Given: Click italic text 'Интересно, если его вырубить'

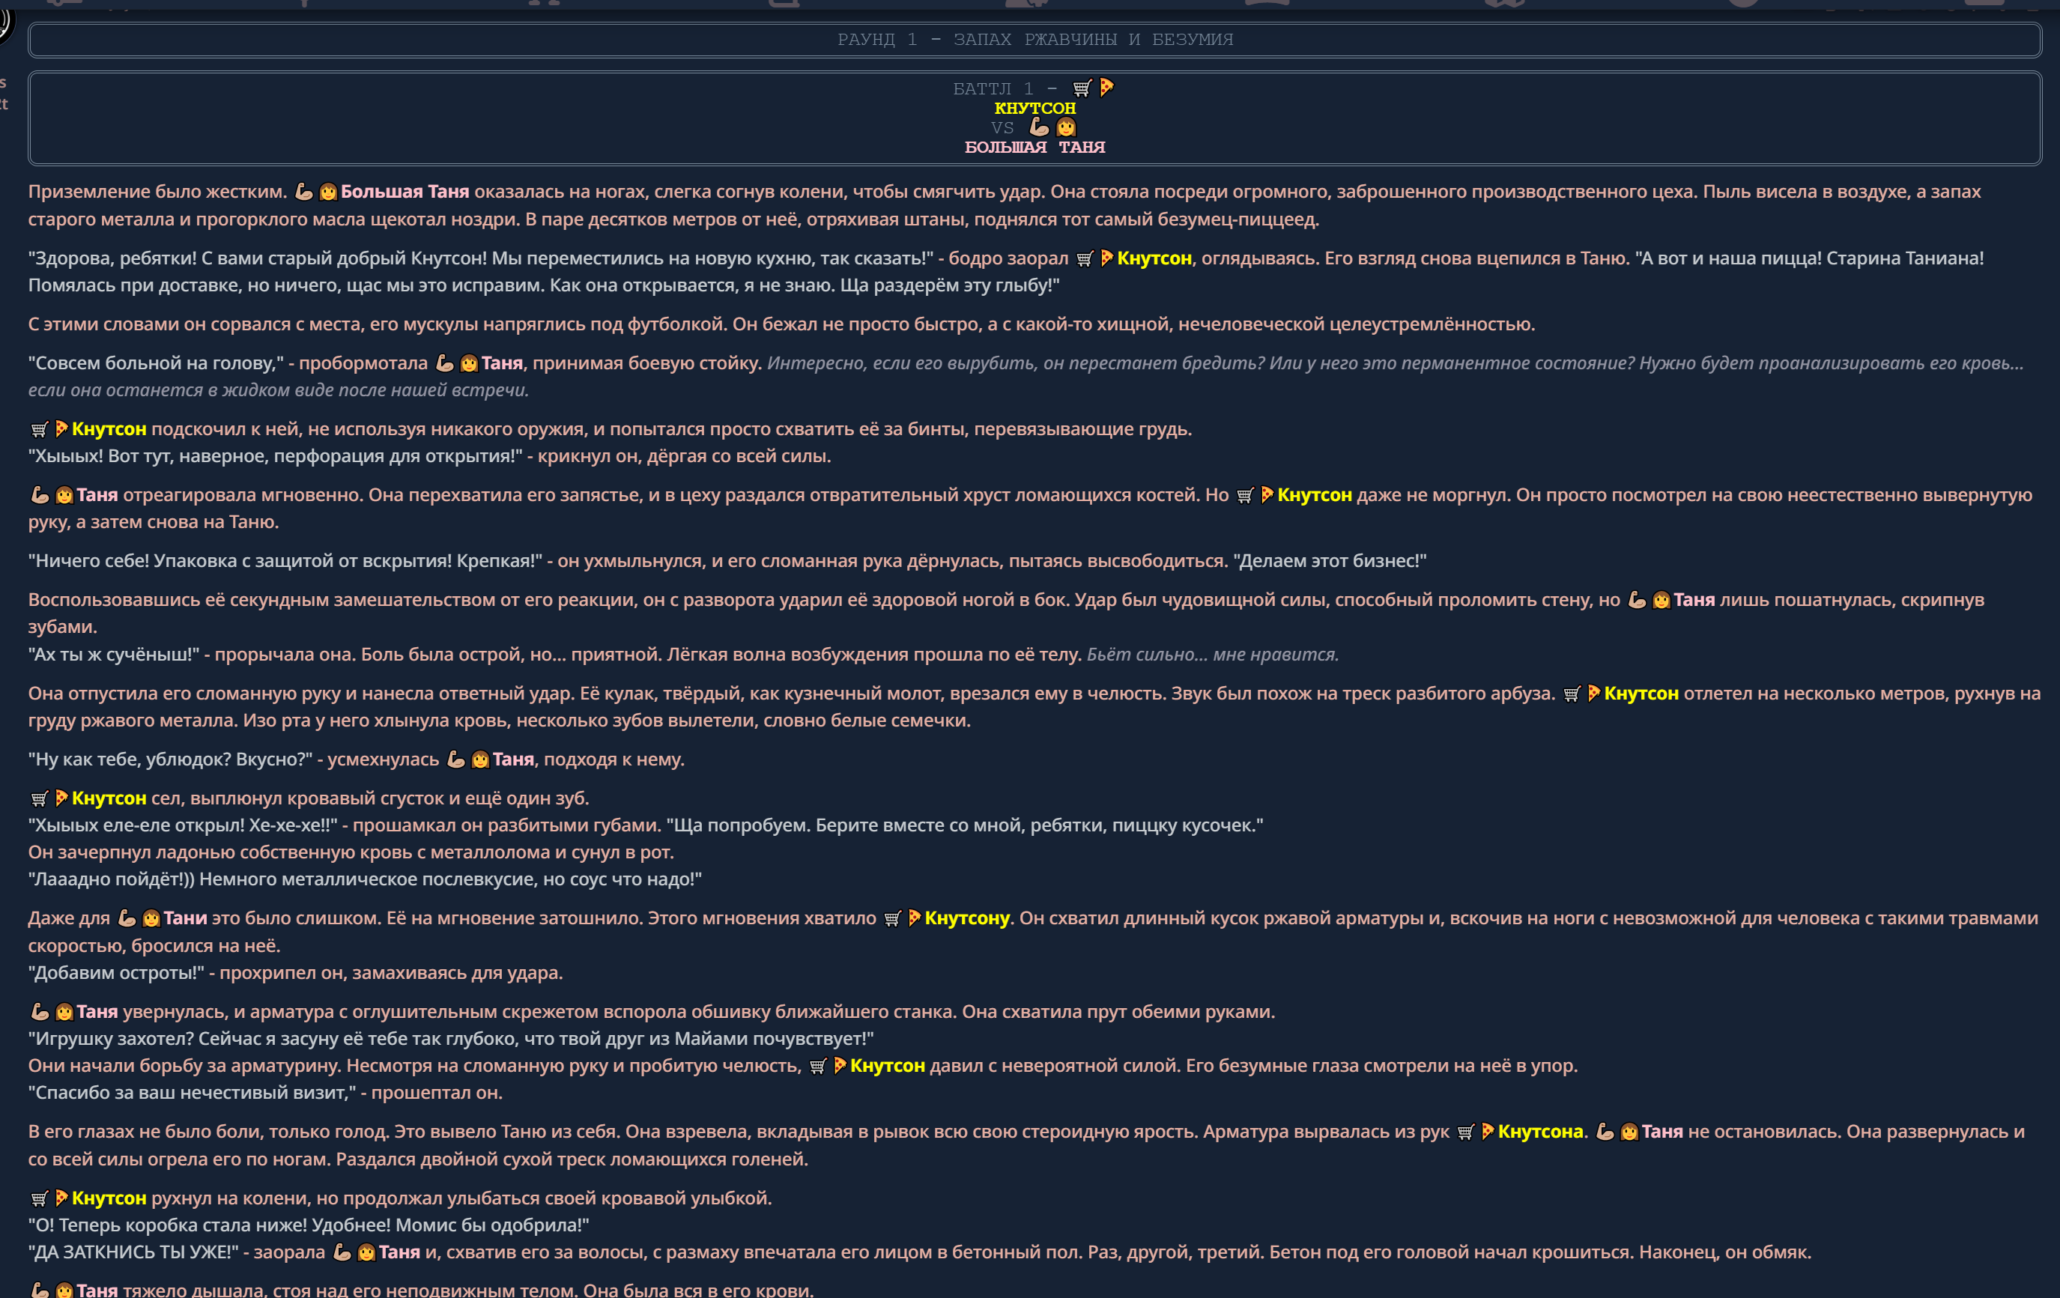Looking at the screenshot, I should pos(903,364).
